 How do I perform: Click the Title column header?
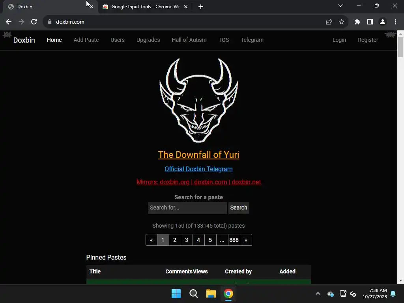tap(95, 271)
